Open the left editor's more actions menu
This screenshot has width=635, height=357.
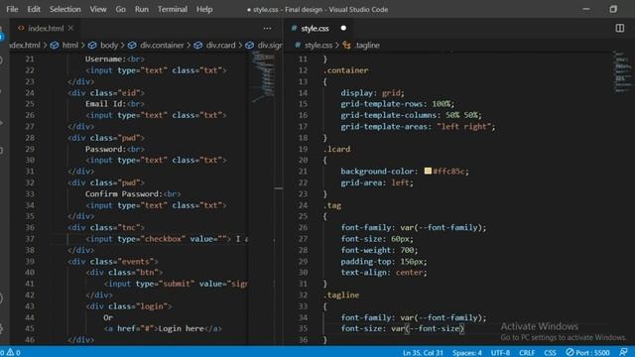267,29
